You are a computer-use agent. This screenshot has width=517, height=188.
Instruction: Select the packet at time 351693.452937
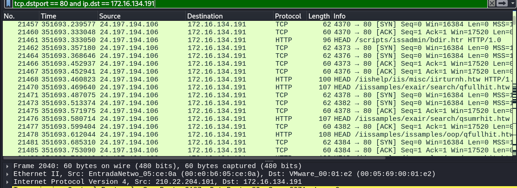258,64
